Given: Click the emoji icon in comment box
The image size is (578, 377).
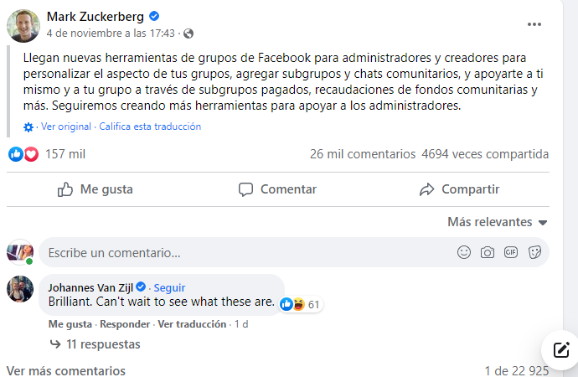Looking at the screenshot, I should point(463,252).
